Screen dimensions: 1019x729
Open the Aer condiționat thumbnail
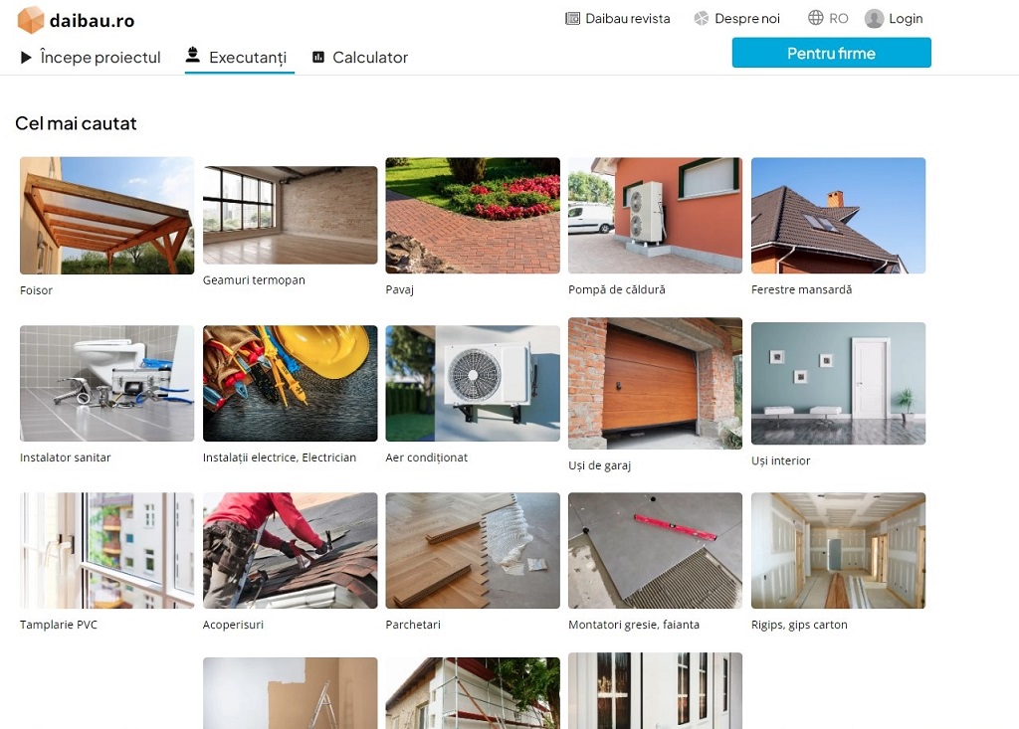click(x=473, y=383)
